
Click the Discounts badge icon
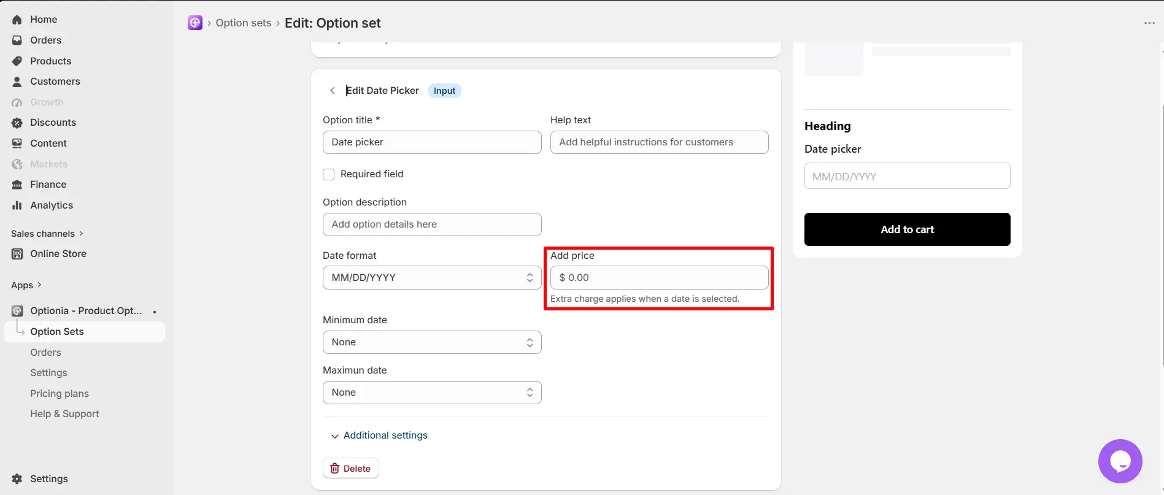click(17, 123)
